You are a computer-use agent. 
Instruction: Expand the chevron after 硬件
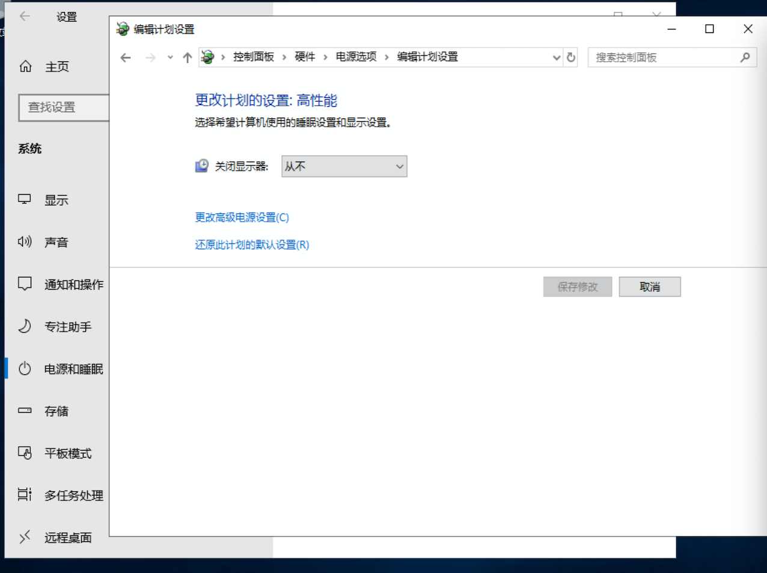tap(325, 58)
